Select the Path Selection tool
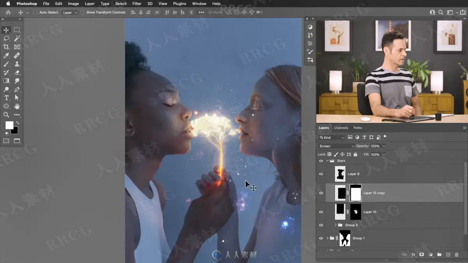 tap(17, 98)
